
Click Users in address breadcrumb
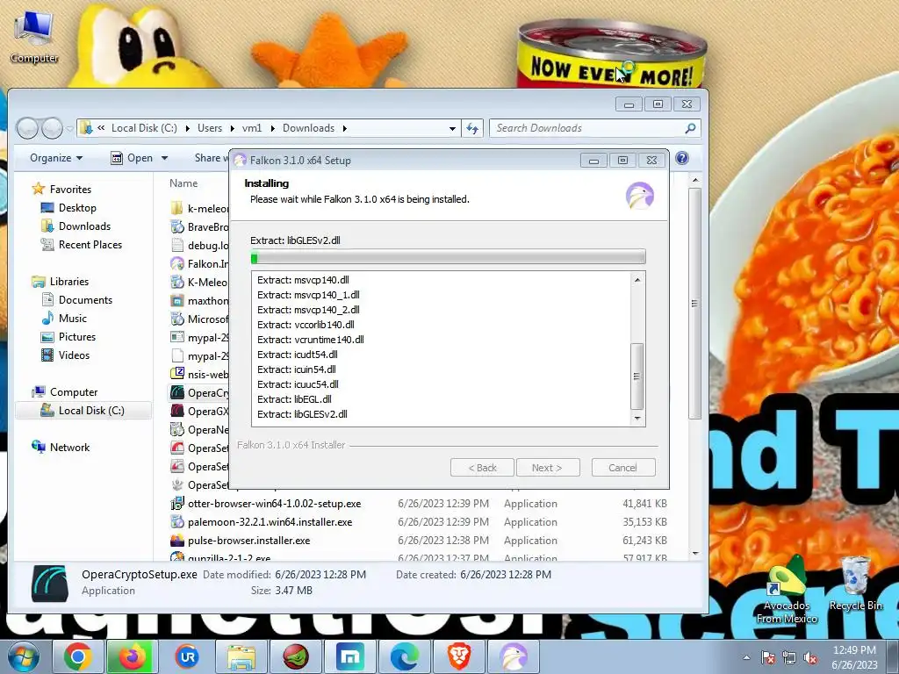point(210,128)
